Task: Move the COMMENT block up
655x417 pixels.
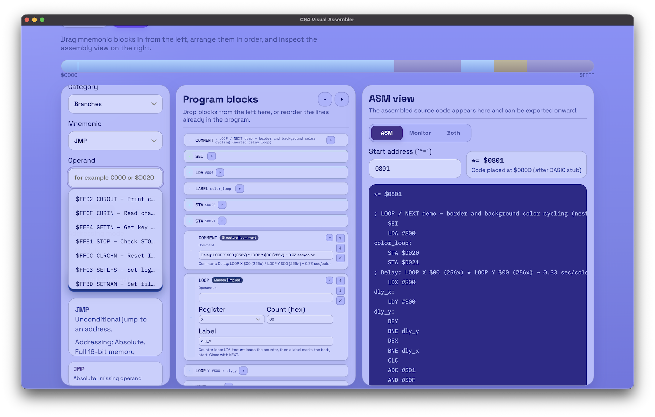Action: 340,238
